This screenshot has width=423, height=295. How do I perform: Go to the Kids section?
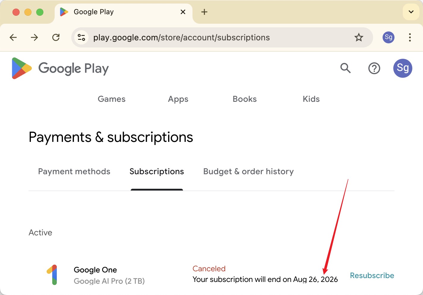tap(311, 99)
